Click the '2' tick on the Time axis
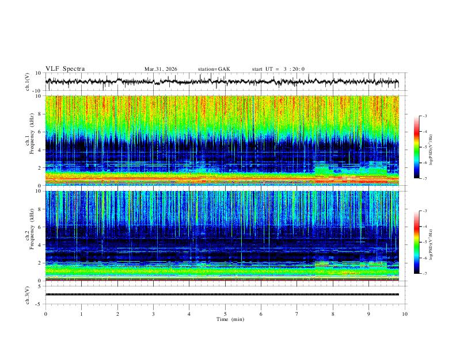The width and height of the screenshot is (456, 352). pyautogui.click(x=117, y=314)
